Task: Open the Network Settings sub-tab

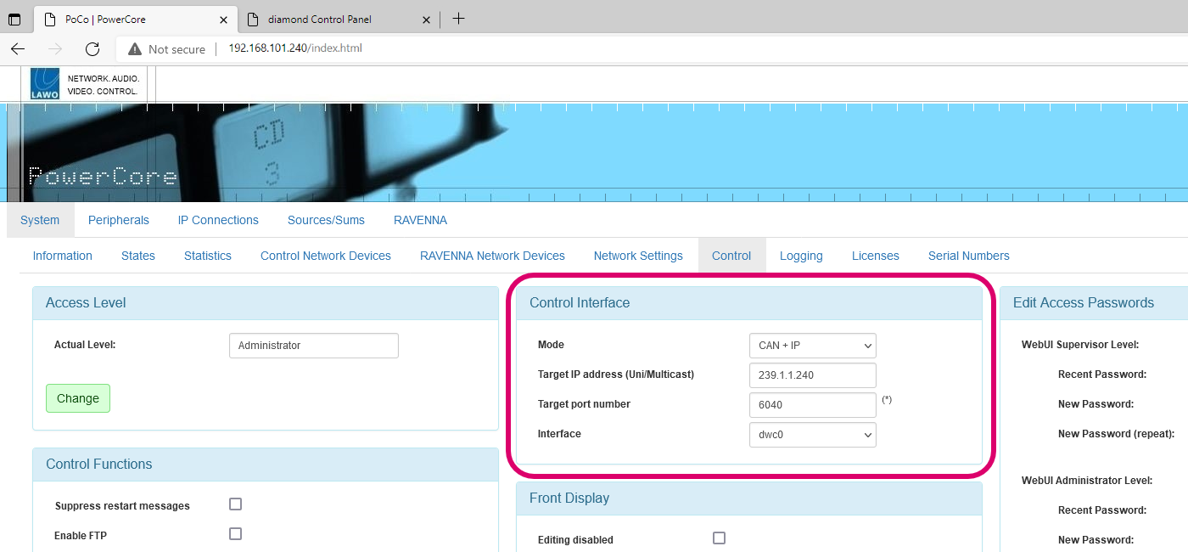Action: pyautogui.click(x=638, y=256)
